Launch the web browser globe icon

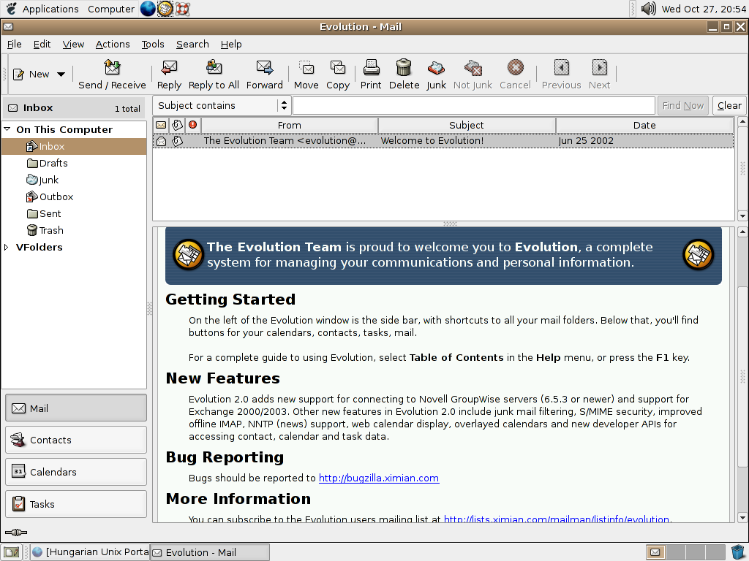click(148, 9)
